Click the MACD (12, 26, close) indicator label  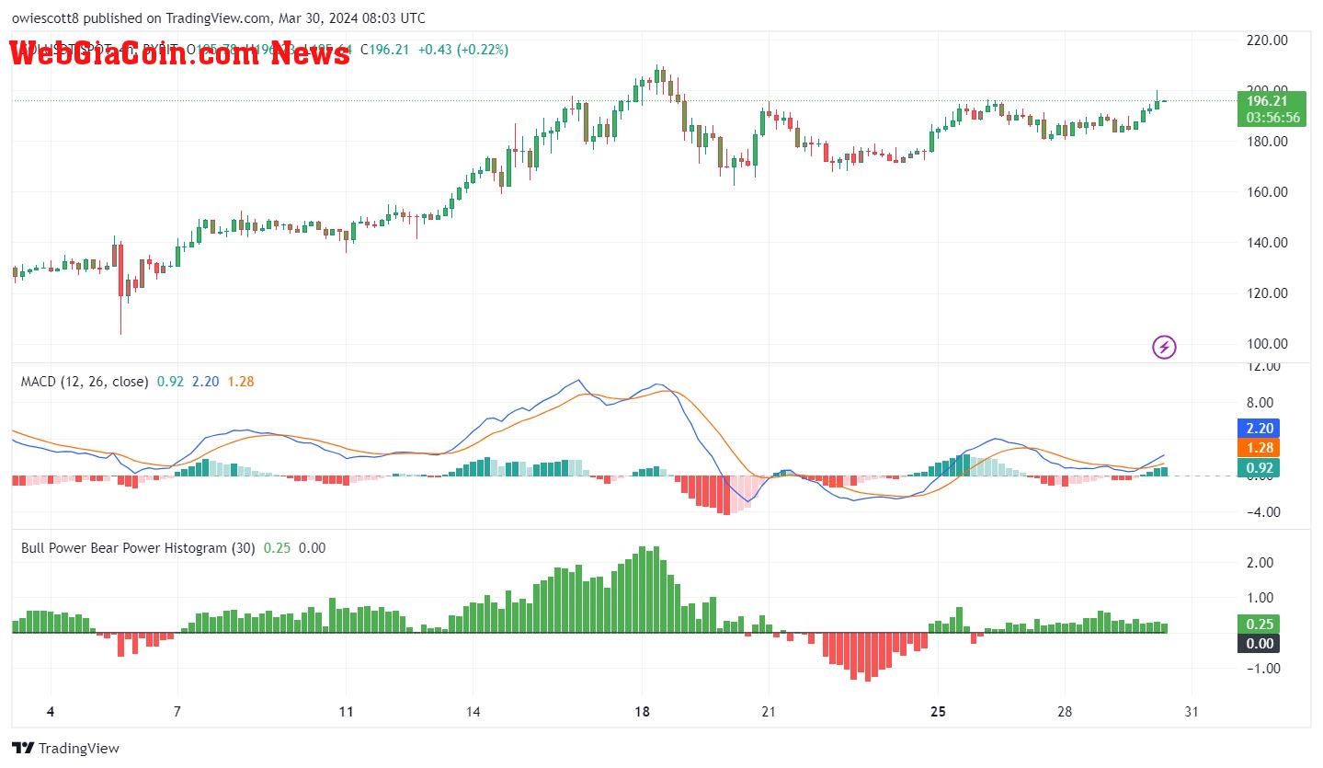[85, 381]
